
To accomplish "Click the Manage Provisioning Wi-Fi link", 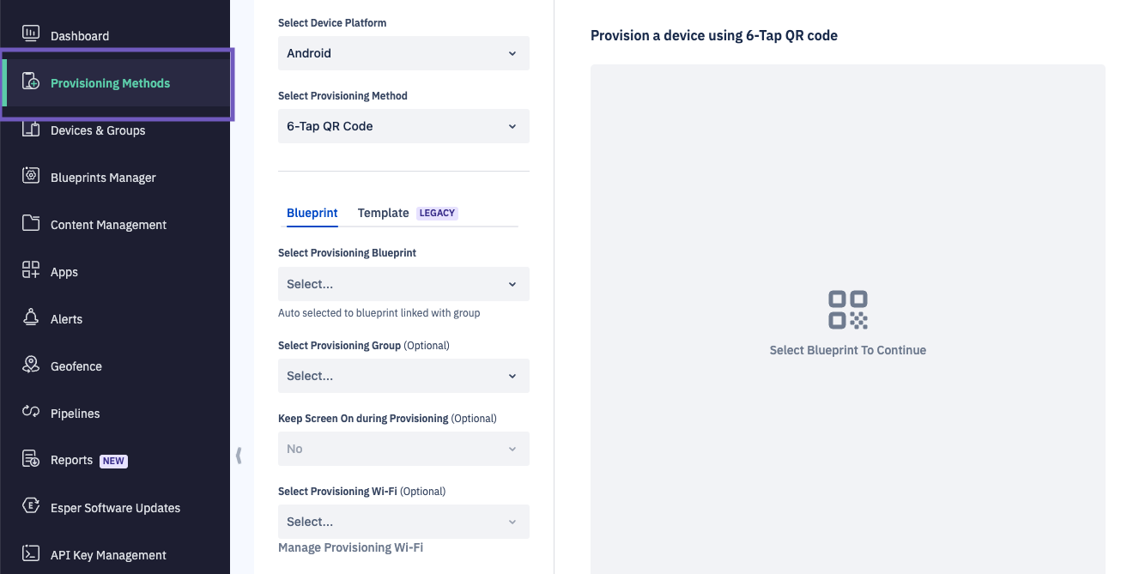I will click(349, 547).
